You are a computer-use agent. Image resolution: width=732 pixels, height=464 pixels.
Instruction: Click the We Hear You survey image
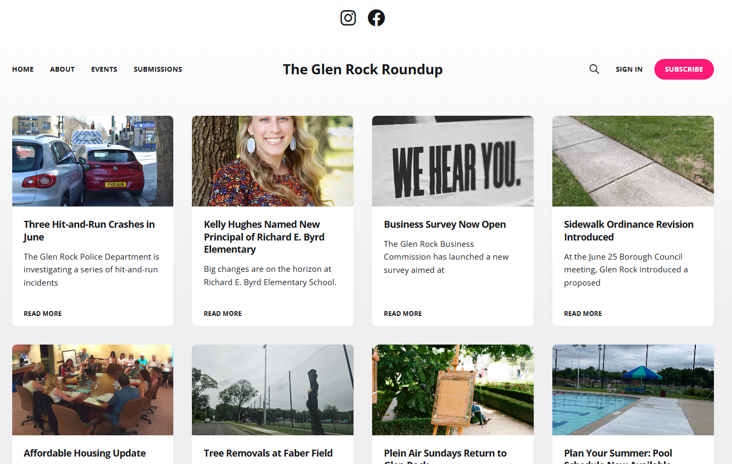(x=452, y=161)
